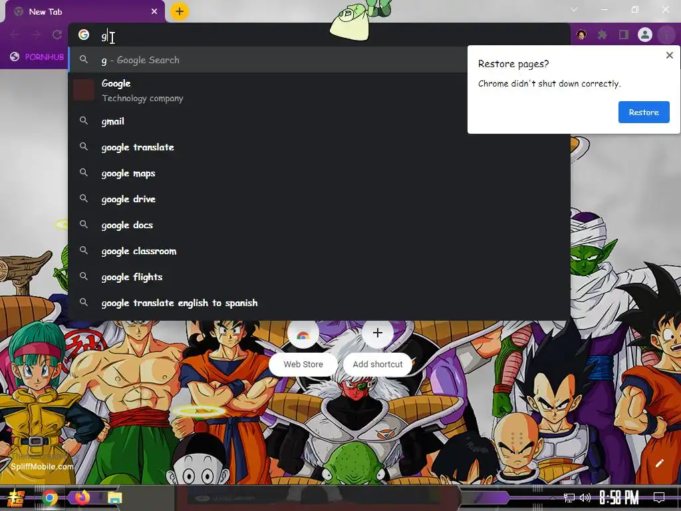This screenshot has width=681, height=511.
Task: Click the Google logo in address bar
Action: [x=84, y=35]
